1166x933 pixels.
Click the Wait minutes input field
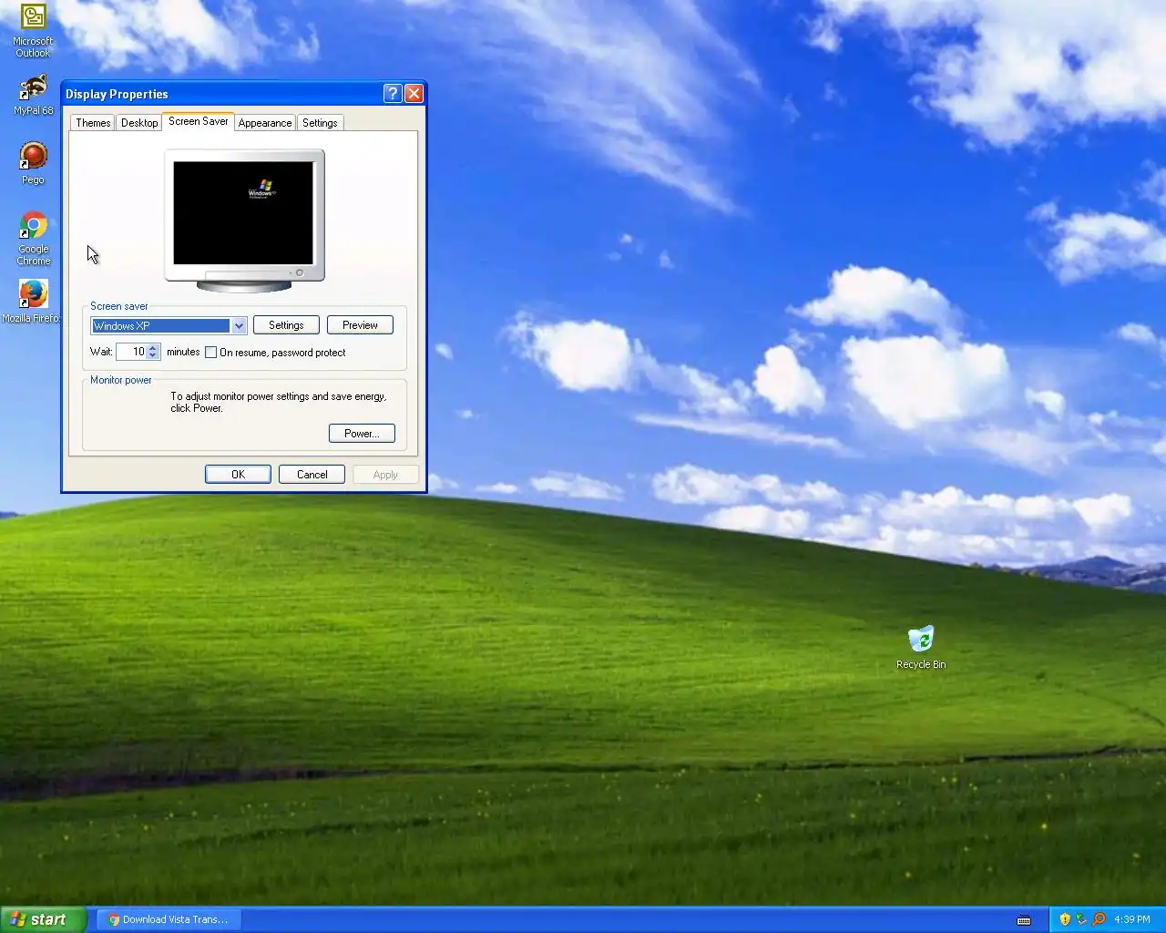131,352
